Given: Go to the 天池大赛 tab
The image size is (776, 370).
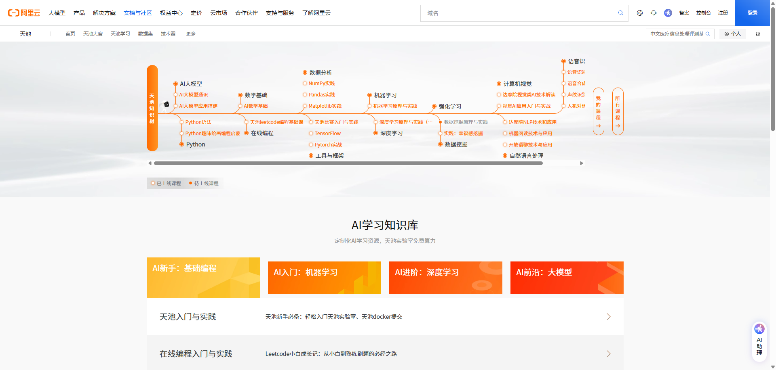Looking at the screenshot, I should click(93, 34).
